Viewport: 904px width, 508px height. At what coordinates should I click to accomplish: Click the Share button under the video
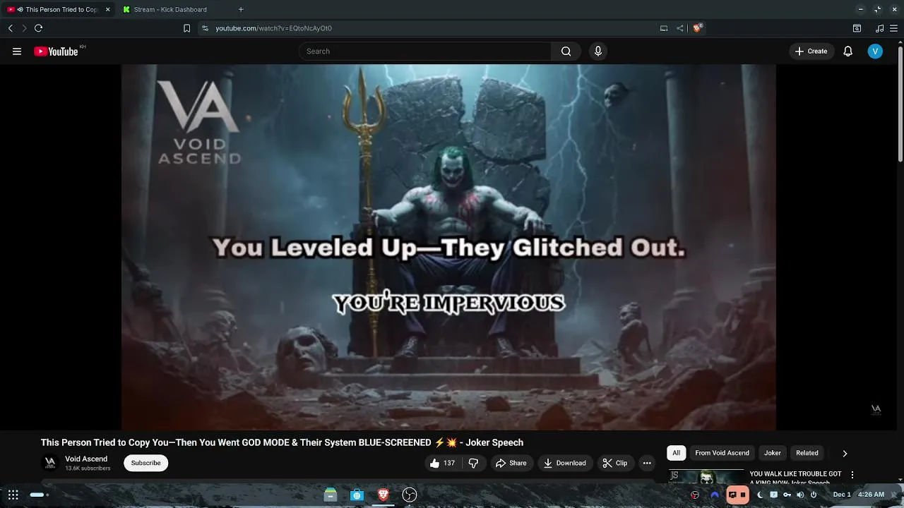coord(511,463)
